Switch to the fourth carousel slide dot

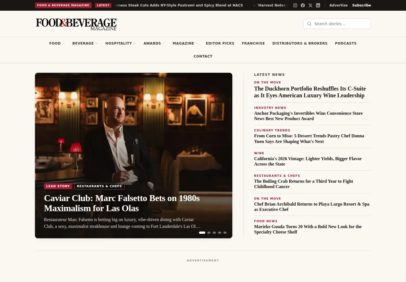pyautogui.click(x=220, y=233)
